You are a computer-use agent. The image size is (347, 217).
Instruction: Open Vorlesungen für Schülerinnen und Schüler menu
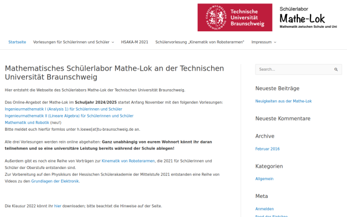[x=71, y=42]
